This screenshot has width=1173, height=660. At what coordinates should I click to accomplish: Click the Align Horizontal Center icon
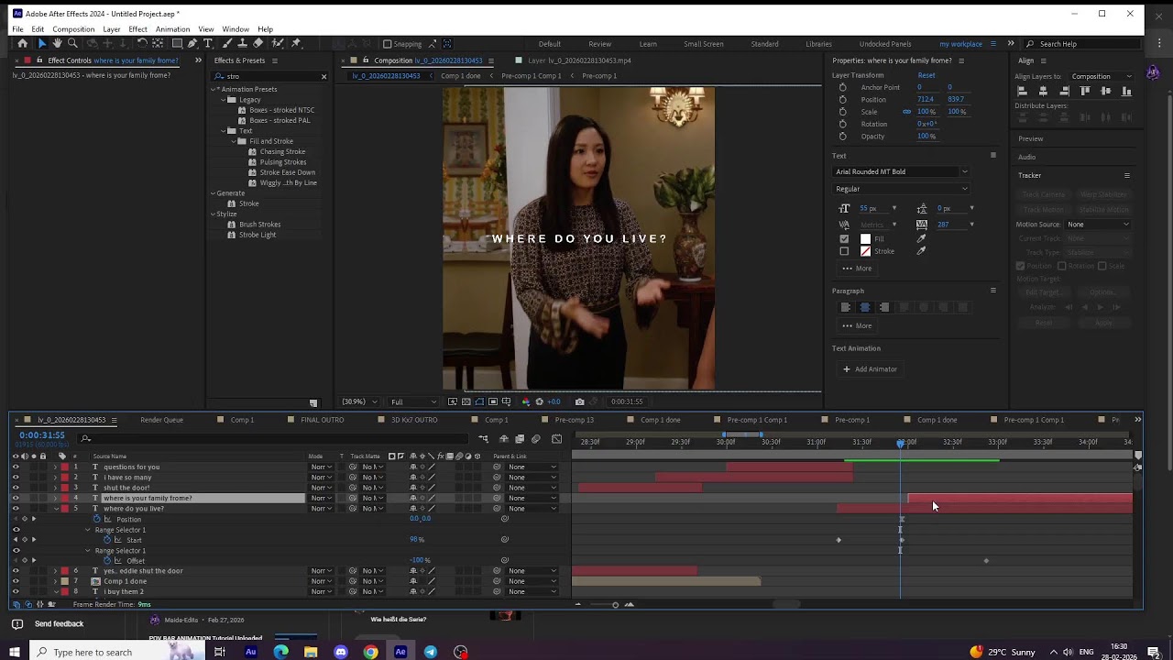(1043, 91)
